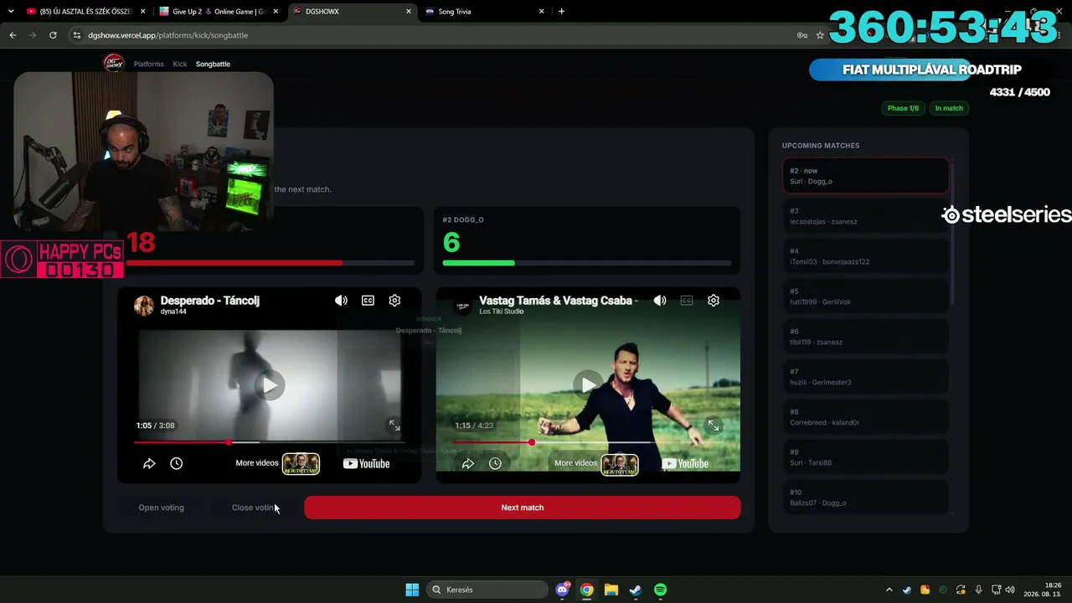Open More videos thumbnail on Desperado player
Image resolution: width=1072 pixels, height=603 pixels.
coord(301,463)
